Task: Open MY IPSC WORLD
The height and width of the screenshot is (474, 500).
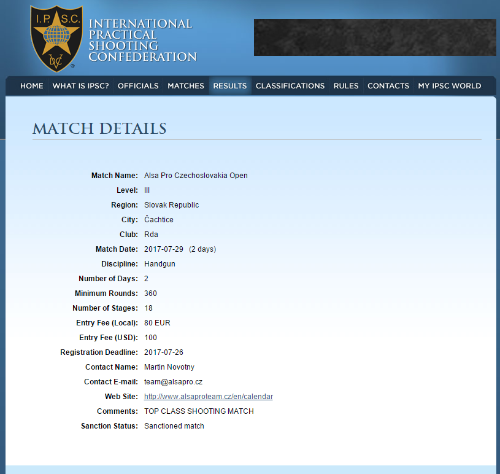Action: pos(450,86)
